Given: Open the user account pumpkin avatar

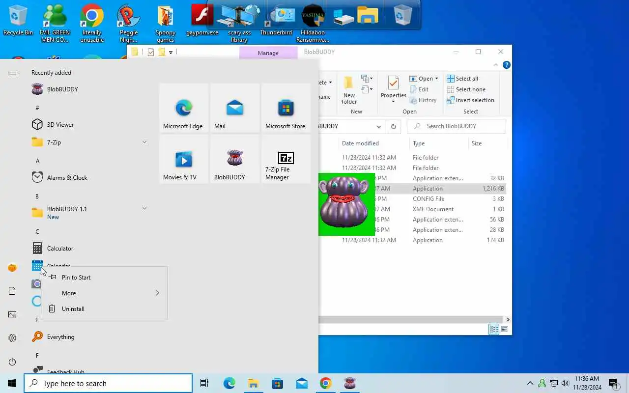Looking at the screenshot, I should pyautogui.click(x=12, y=267).
